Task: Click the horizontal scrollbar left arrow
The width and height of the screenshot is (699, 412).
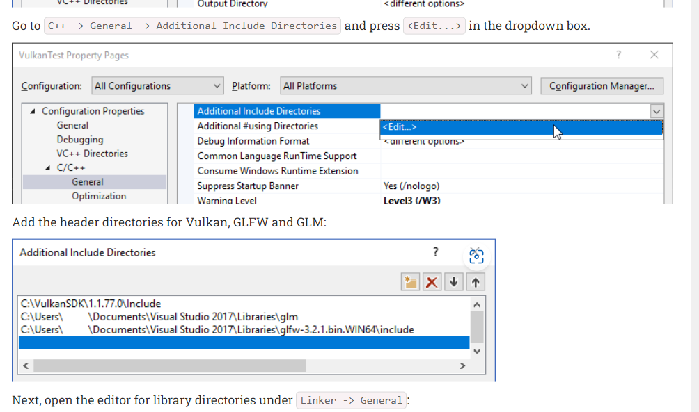Action: point(26,365)
